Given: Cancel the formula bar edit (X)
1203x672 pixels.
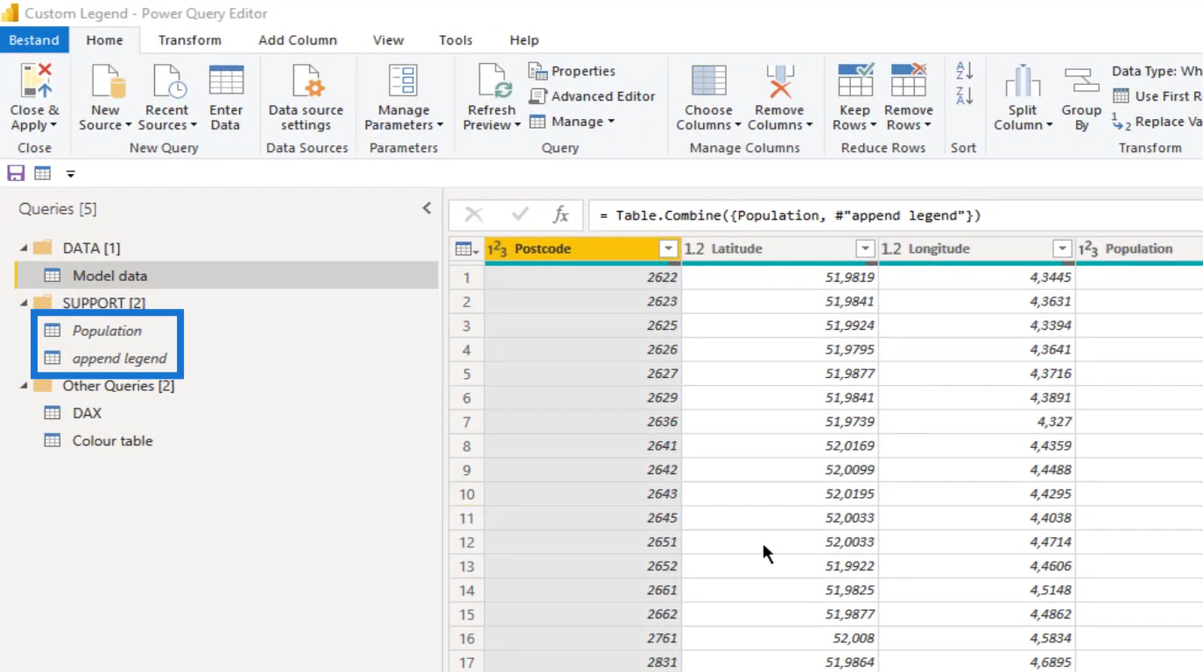Looking at the screenshot, I should click(474, 214).
